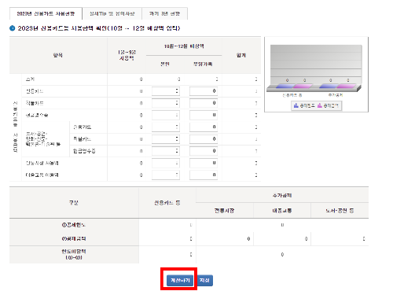Focus 본인 input for 도서·공연 현금영수증 row
393x291 pixels.
(166, 151)
